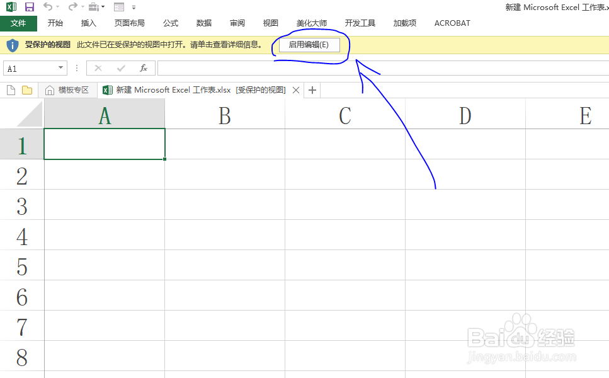Switch to the 开发工具 ribbon tab
The width and height of the screenshot is (609, 378).
coord(360,23)
